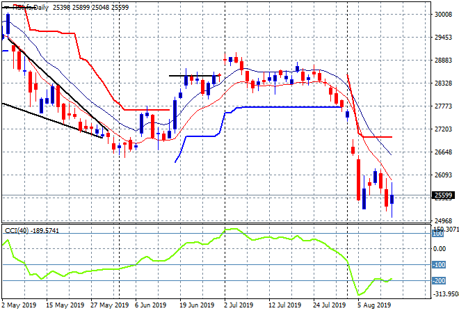The width and height of the screenshot is (459, 313).
Task: Select the 5 Aug 2019 date label
Action: pos(376,305)
